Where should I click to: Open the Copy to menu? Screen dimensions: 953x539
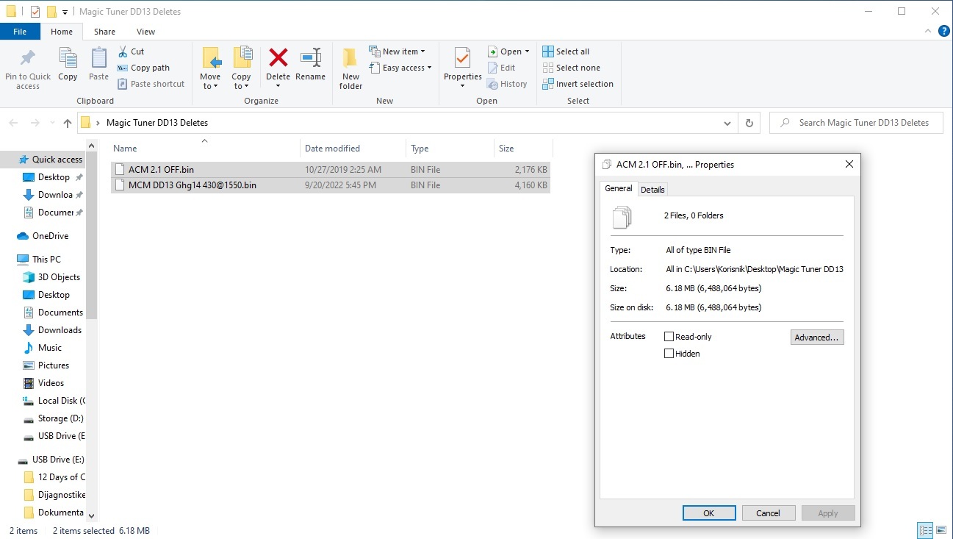(x=241, y=69)
